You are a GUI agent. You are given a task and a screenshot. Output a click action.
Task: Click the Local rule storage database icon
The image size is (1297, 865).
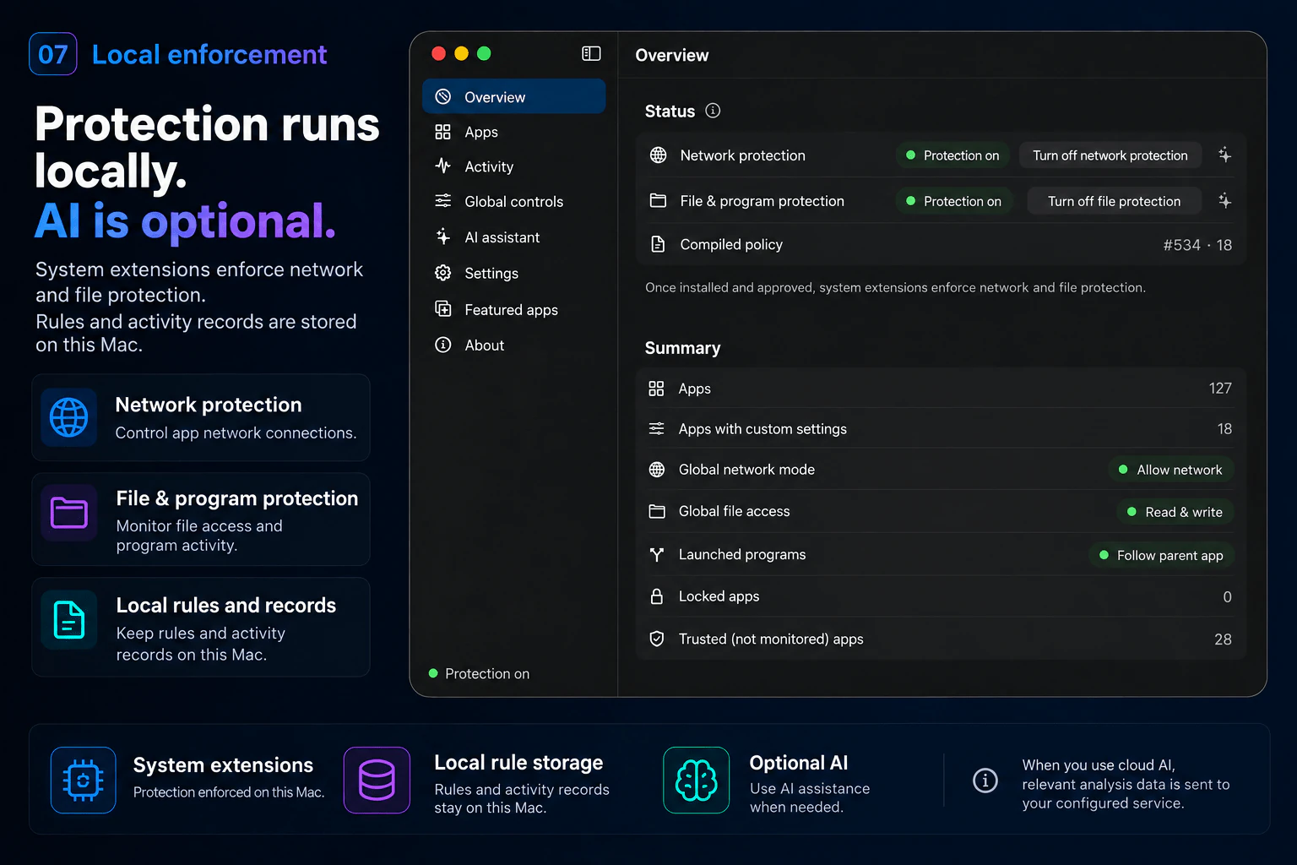click(x=377, y=780)
